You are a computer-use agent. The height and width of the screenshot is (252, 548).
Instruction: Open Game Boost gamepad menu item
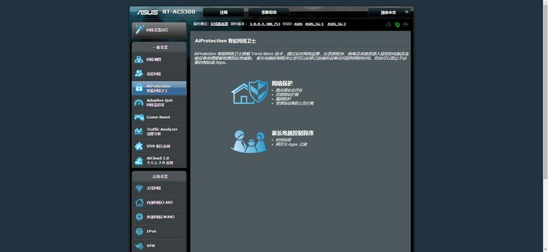click(159, 117)
